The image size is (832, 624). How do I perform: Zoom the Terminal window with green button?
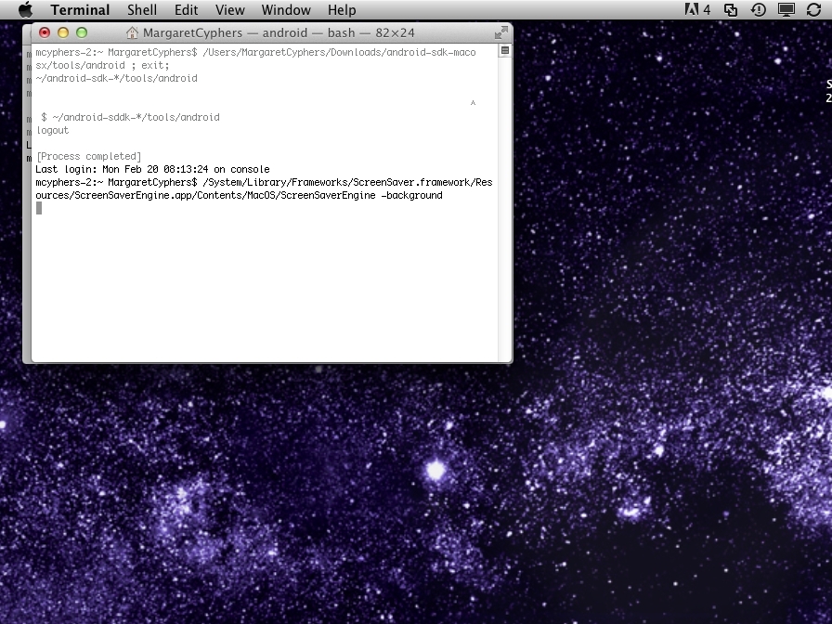point(82,32)
